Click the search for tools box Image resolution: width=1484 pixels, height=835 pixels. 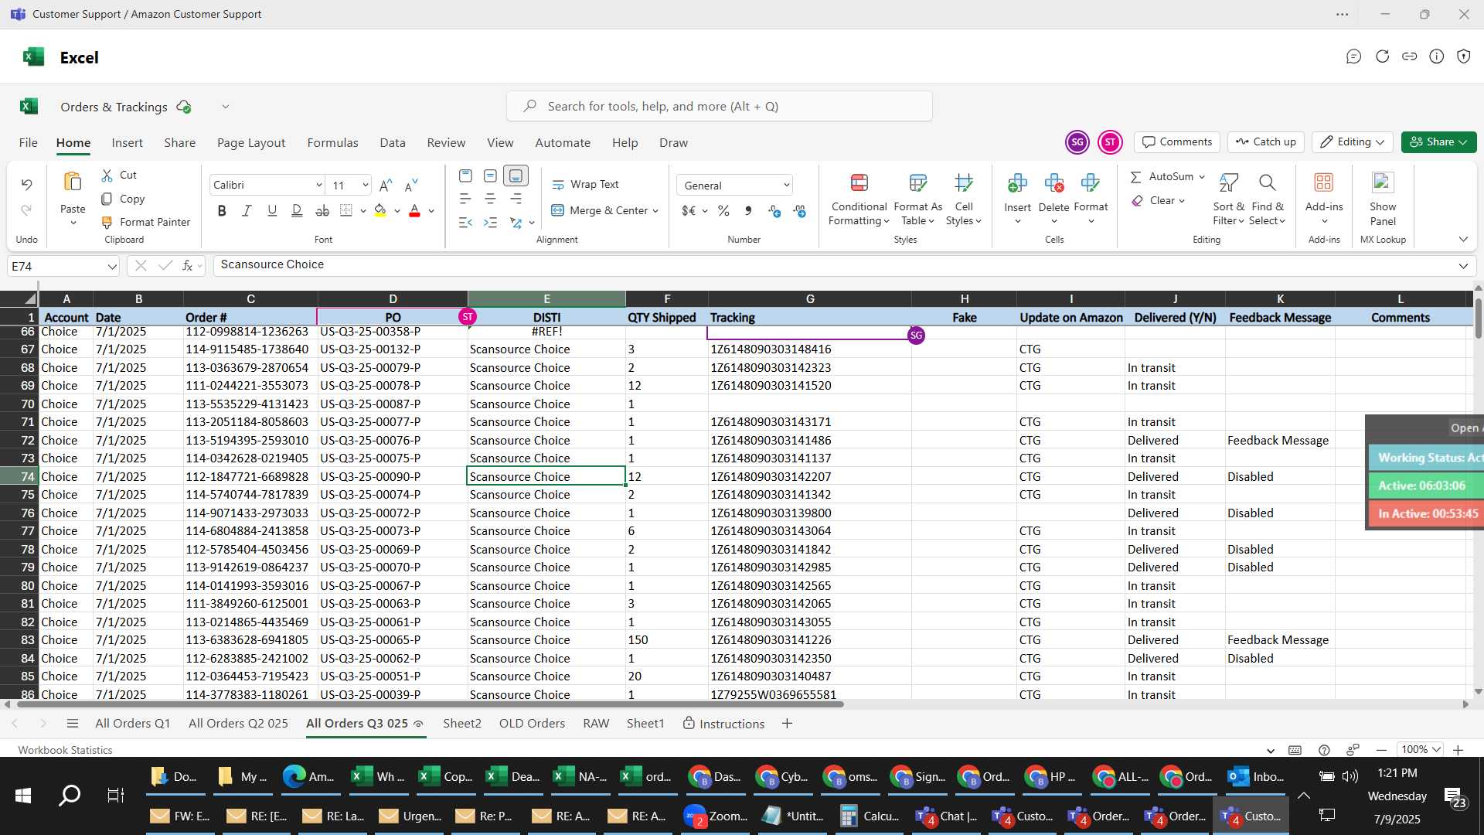(719, 107)
